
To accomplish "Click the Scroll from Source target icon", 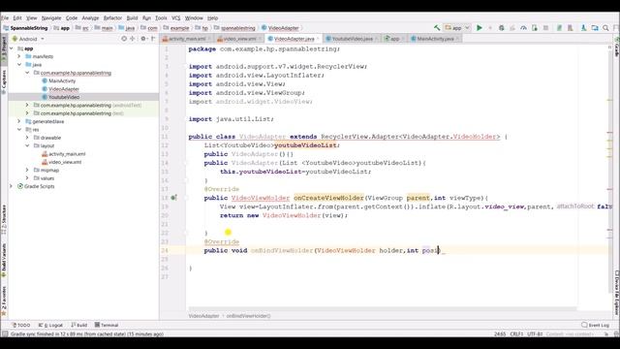I will tap(124, 39).
